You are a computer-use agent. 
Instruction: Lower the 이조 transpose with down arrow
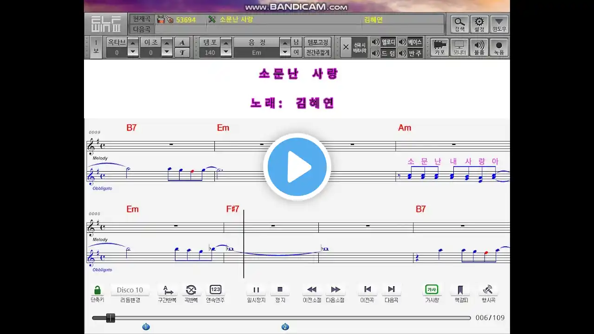(167, 52)
